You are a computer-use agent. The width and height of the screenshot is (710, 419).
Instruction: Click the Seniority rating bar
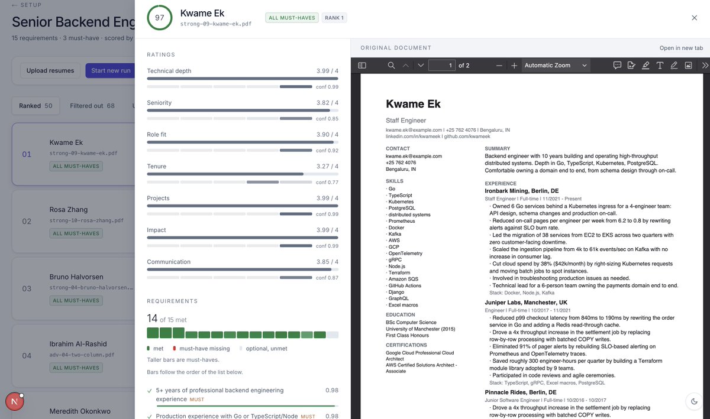[243, 109]
